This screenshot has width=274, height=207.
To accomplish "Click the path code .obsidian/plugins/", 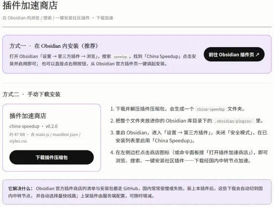I will click(234, 121).
